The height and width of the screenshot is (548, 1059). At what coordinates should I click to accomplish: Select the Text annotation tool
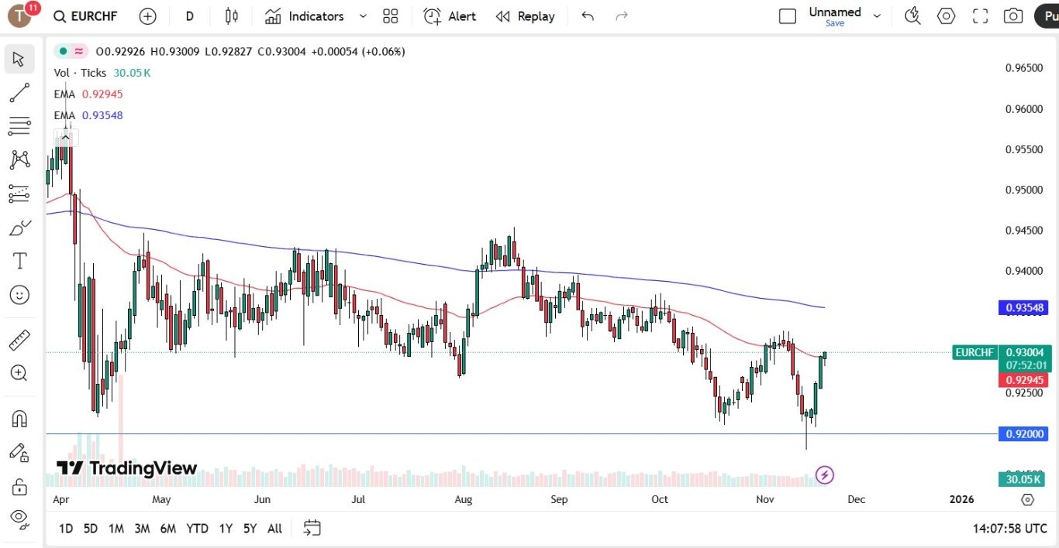point(19,261)
